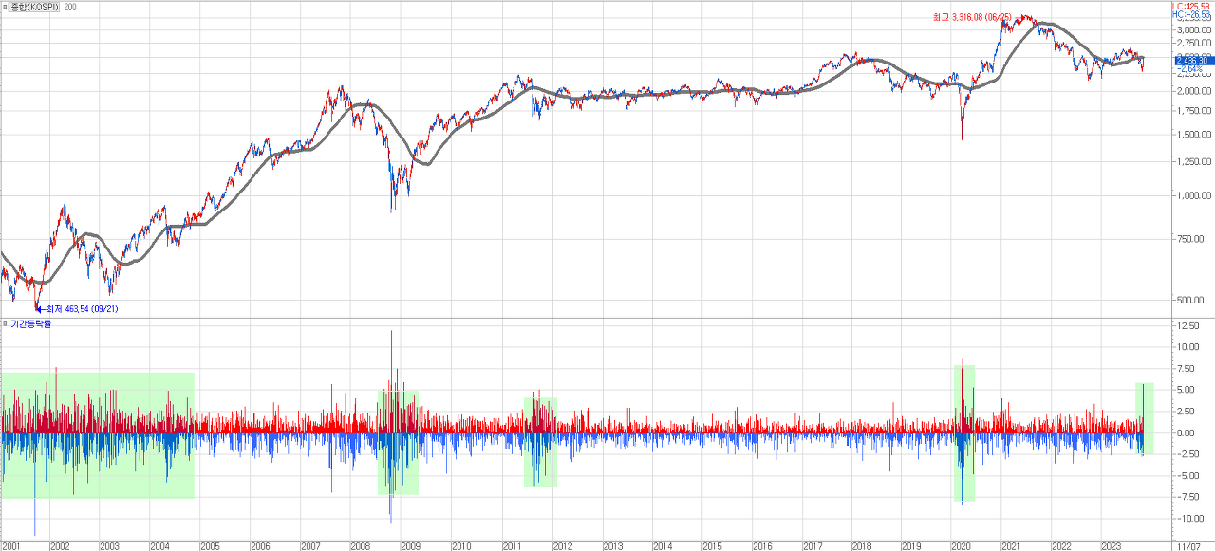Image resolution: width=1215 pixels, height=551 pixels.
Task: Click the blue arrow at the 최저 marker
Action: 40,309
